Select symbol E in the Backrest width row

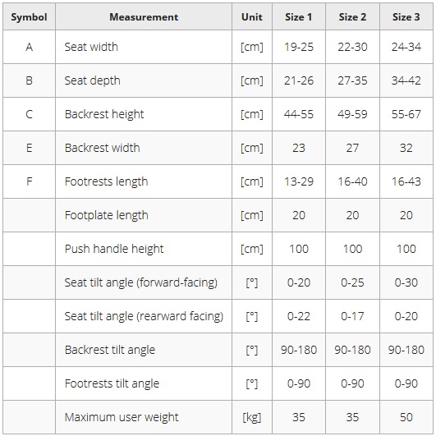click(x=29, y=148)
